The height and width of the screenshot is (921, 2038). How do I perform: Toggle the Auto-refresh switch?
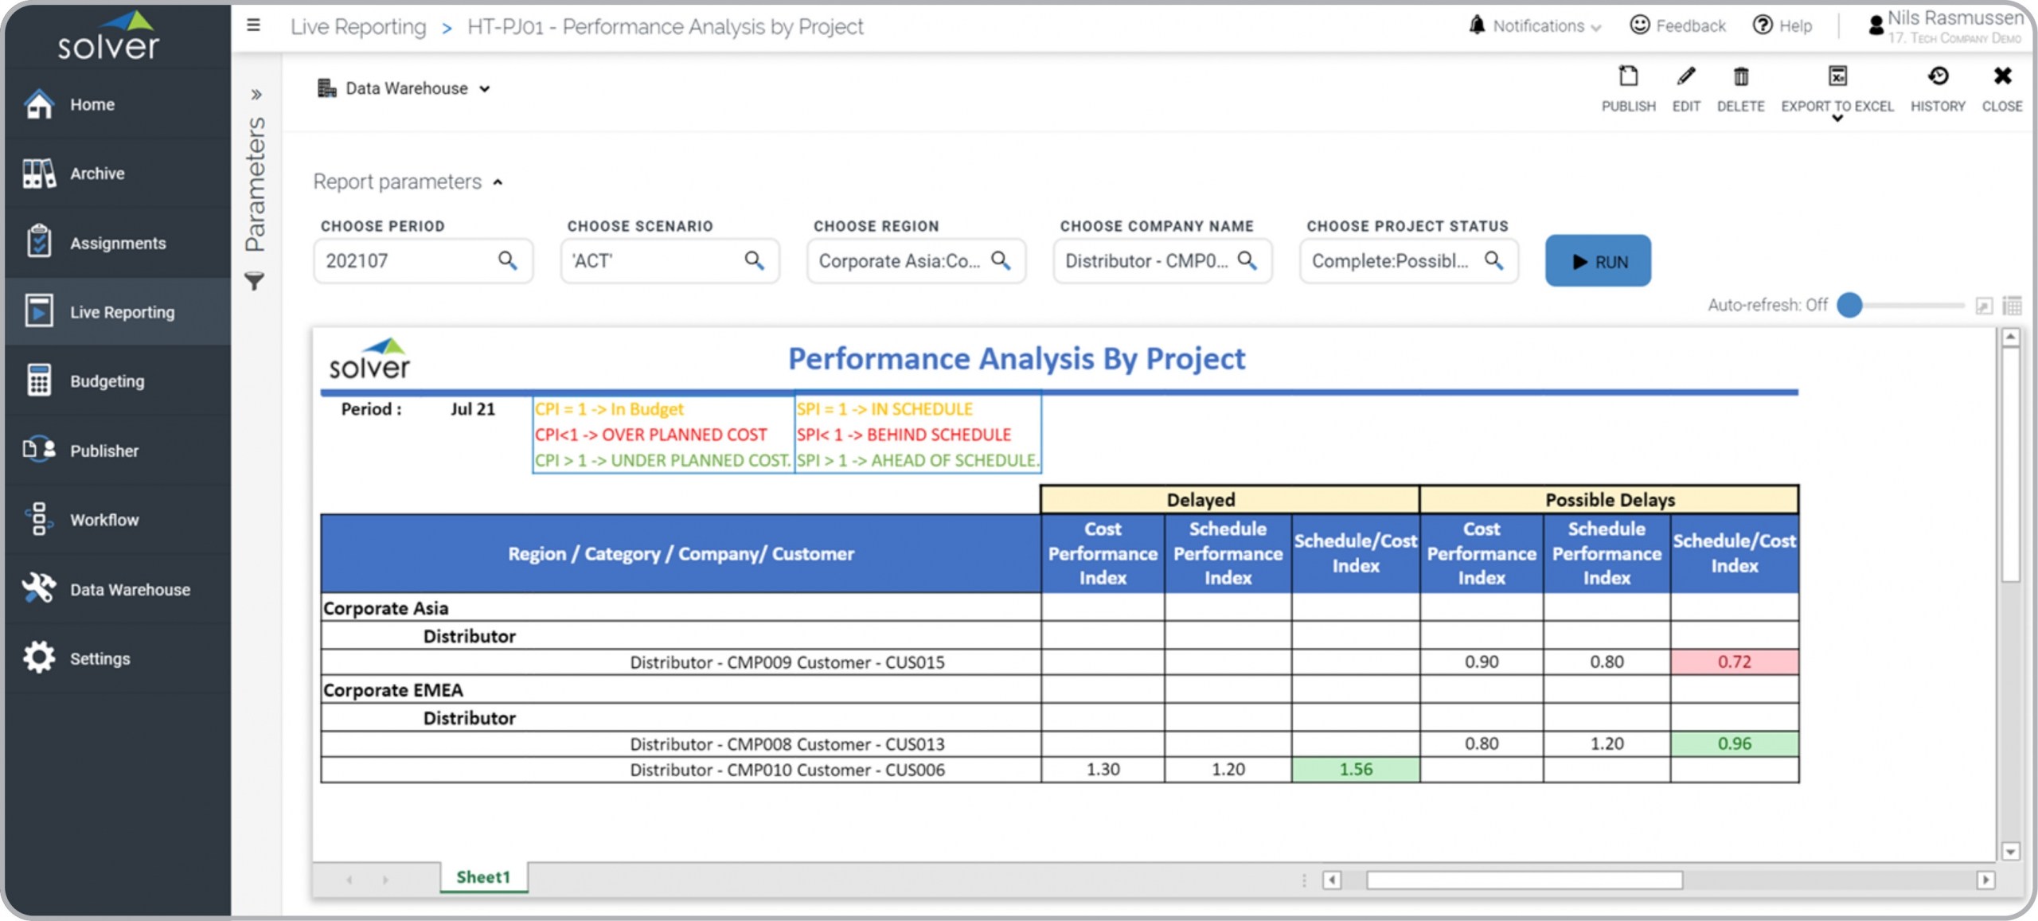click(1850, 305)
